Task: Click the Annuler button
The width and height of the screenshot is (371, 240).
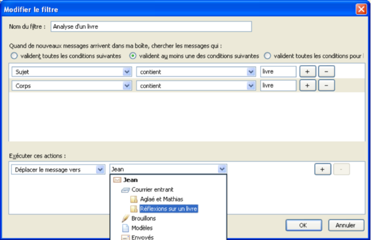Action: pyautogui.click(x=346, y=226)
